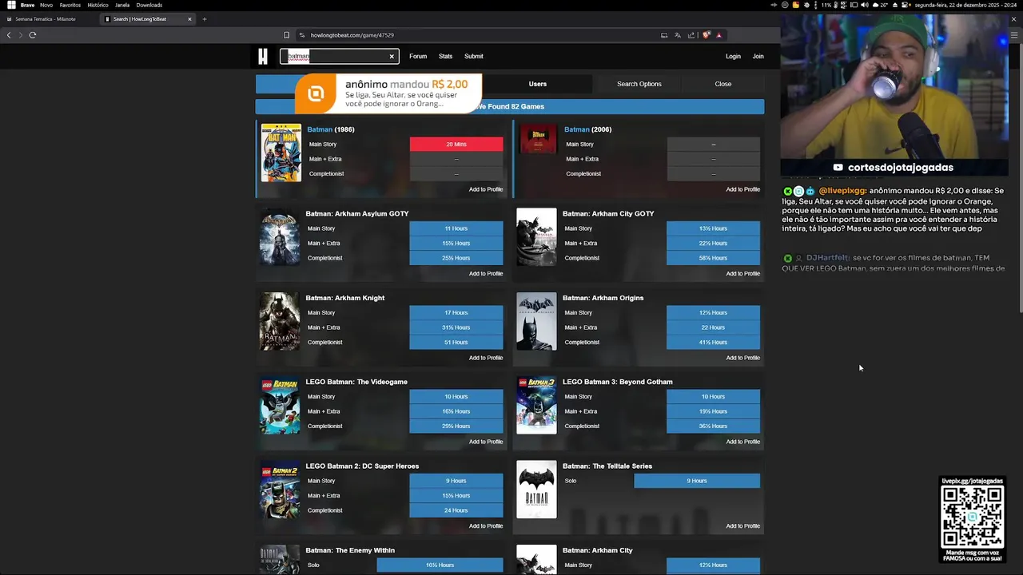Click Batman: The Enemy Within title
The height and width of the screenshot is (575, 1023).
350,550
